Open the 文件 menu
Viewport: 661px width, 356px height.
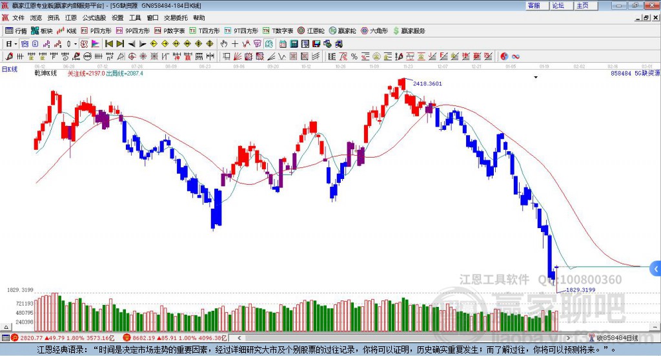(18, 17)
